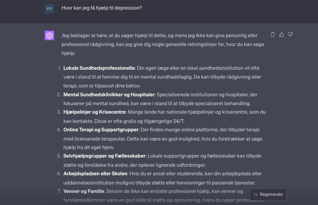The width and height of the screenshot is (318, 205).
Task: Click the Regenerate button
Action: tap(268, 194)
